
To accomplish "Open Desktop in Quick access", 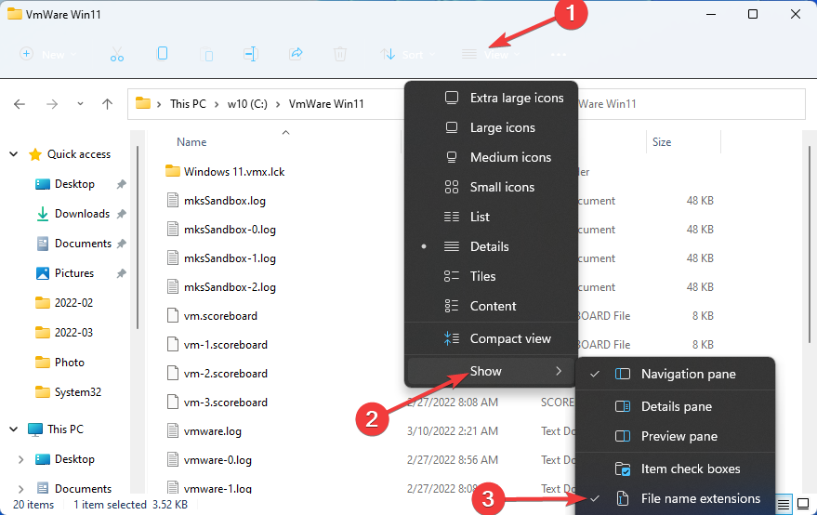I will (74, 184).
